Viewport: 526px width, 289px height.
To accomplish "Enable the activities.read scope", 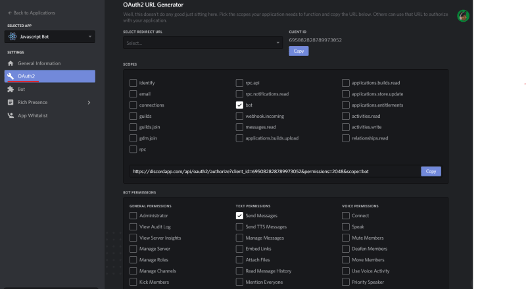I will click(x=346, y=116).
